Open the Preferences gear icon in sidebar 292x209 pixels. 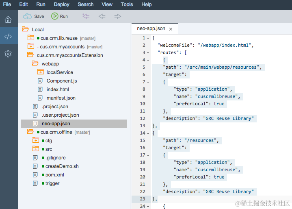[x=8, y=54]
